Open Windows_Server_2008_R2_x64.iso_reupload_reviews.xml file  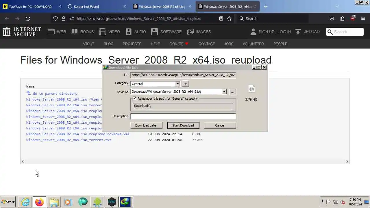[78, 134]
